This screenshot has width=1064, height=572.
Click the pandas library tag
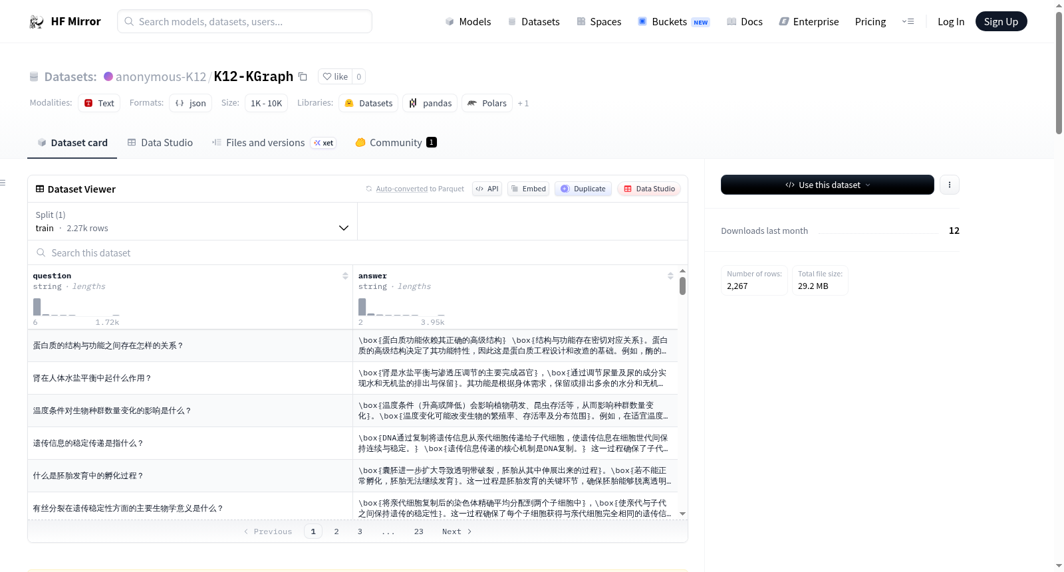coord(430,103)
